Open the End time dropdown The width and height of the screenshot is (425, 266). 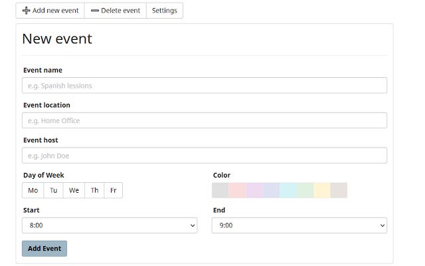[299, 225]
